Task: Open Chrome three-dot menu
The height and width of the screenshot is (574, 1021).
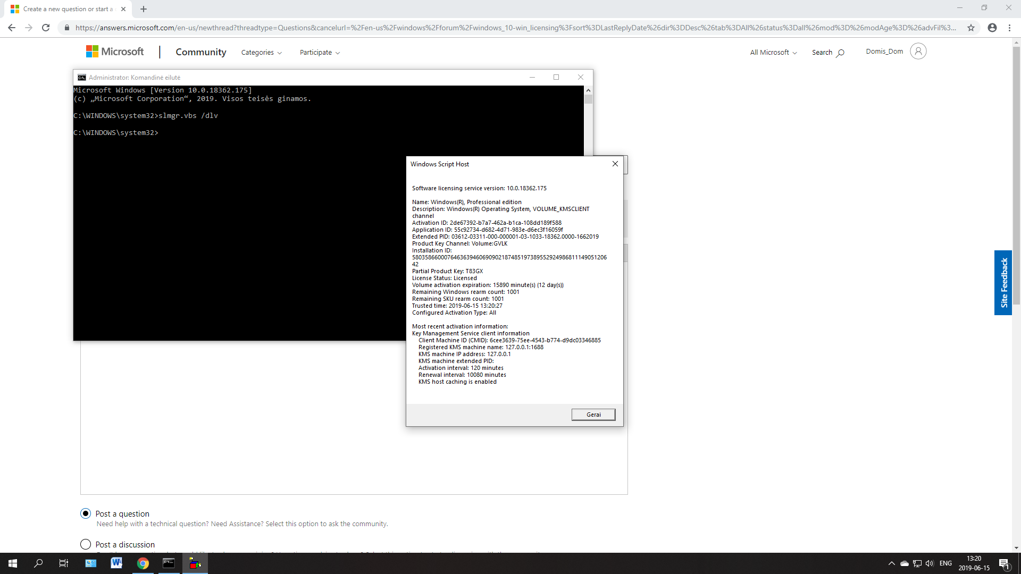Action: click(x=1009, y=28)
